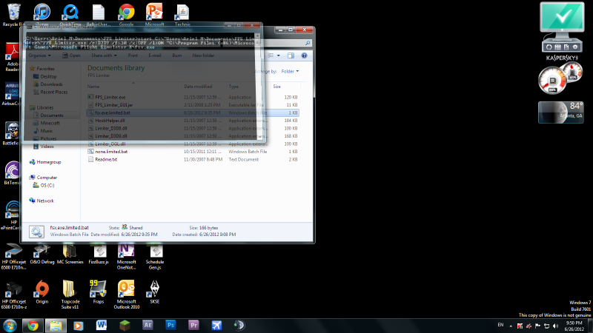Screen dimensions: 593x333
Task: Click the 184 KB size cell
Action: 291,121
